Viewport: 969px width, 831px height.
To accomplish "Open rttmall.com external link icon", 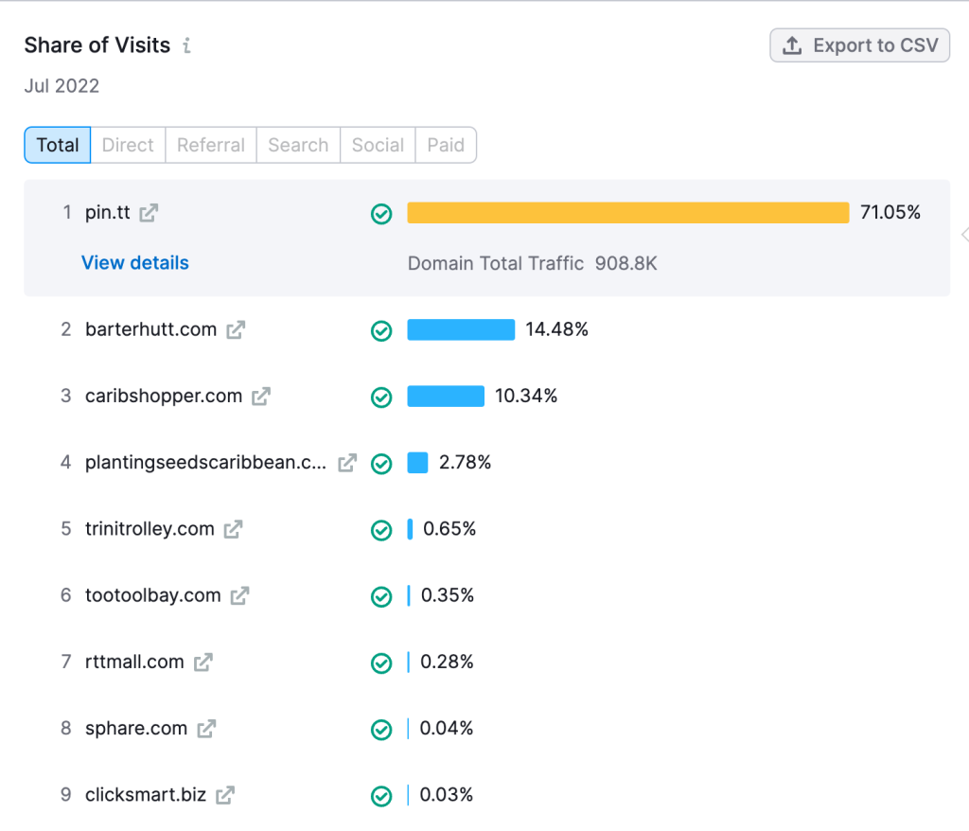I will [203, 663].
